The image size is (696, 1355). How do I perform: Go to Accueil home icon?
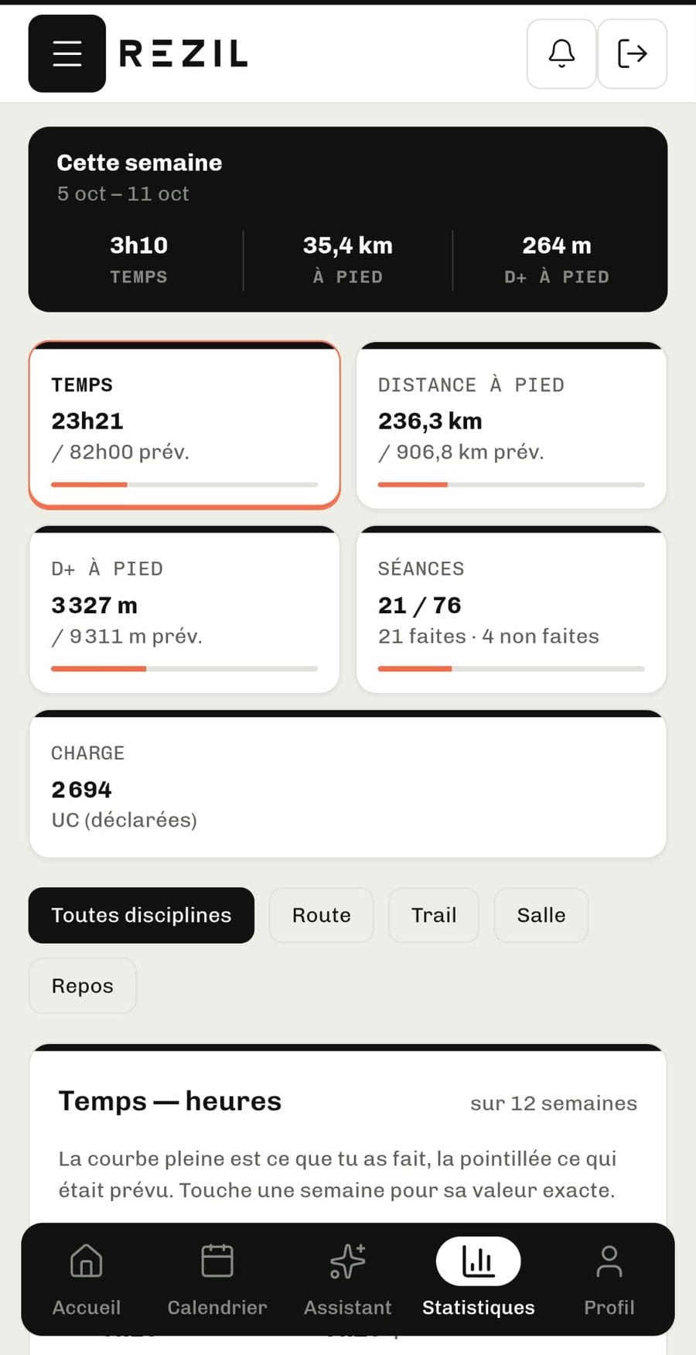(x=87, y=1261)
